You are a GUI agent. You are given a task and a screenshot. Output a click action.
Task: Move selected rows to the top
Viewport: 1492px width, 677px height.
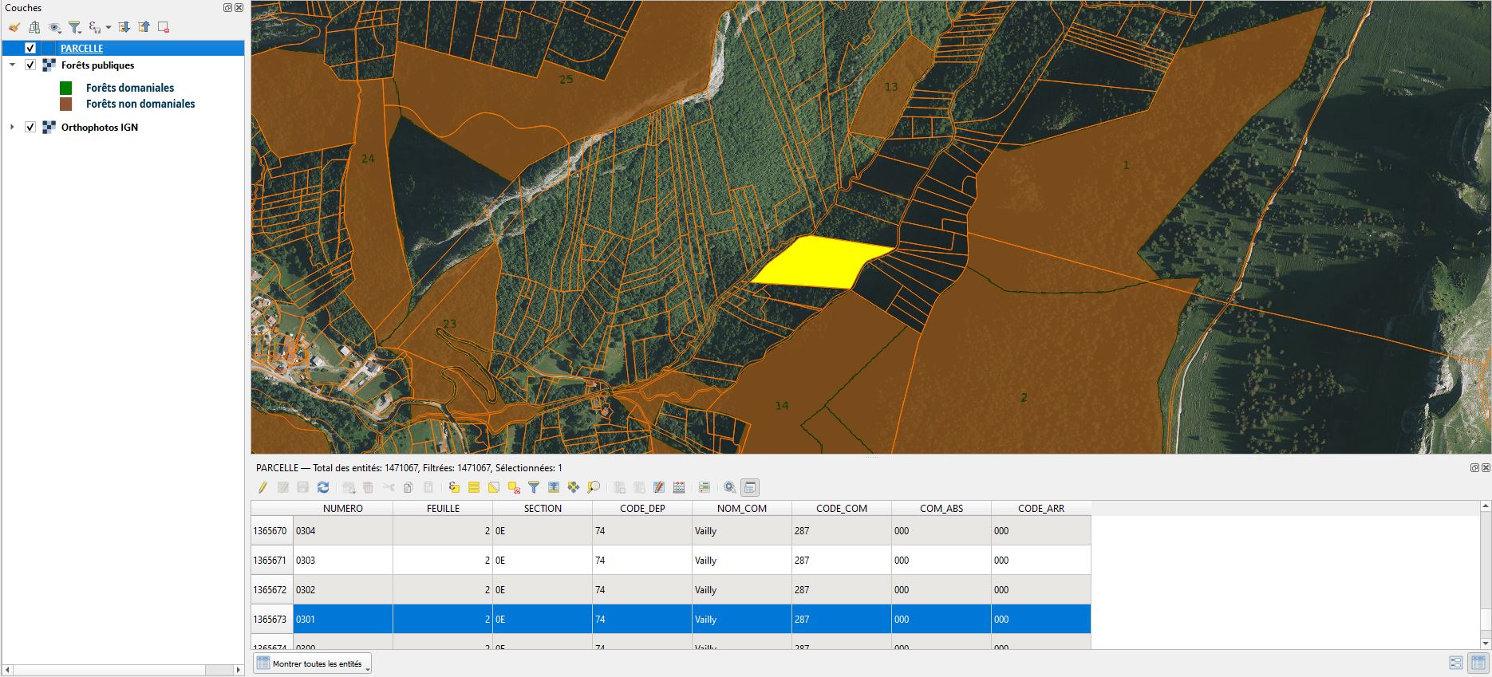[554, 487]
